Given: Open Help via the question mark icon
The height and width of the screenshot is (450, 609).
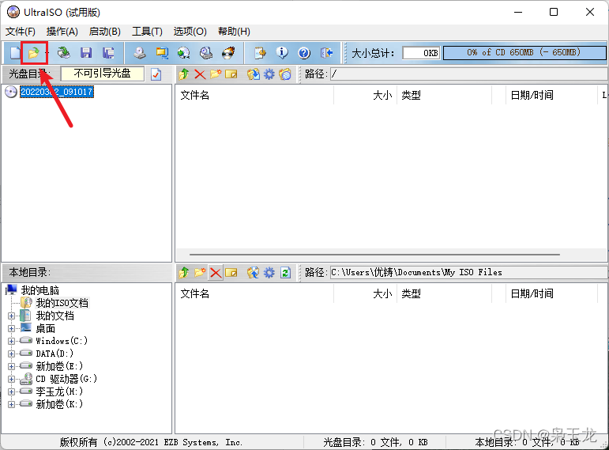Looking at the screenshot, I should pyautogui.click(x=304, y=52).
